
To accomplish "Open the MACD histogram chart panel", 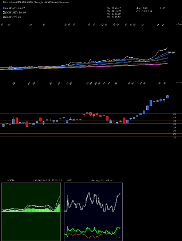I will point(31,212).
